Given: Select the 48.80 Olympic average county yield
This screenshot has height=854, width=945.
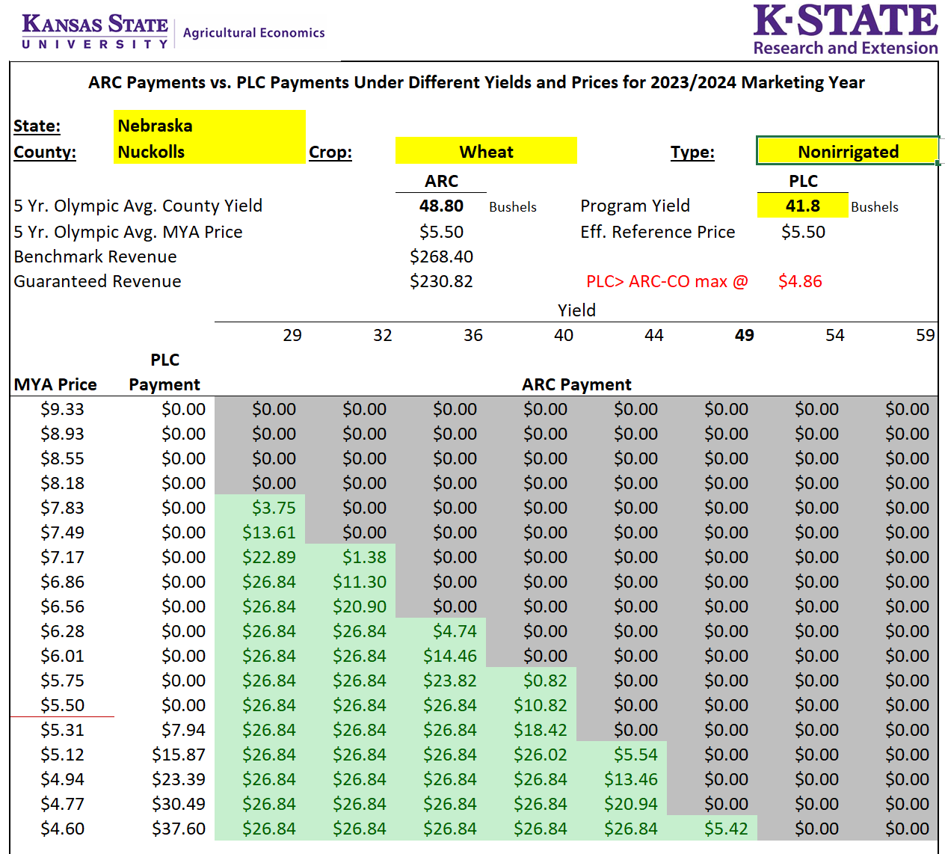Looking at the screenshot, I should [x=441, y=206].
